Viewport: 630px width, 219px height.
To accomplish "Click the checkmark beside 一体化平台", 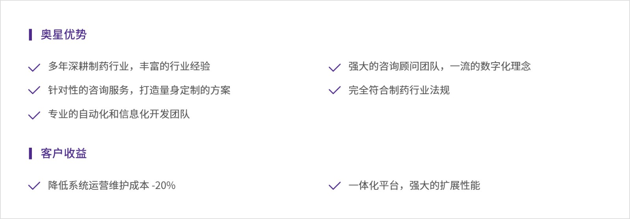I will coord(334,186).
